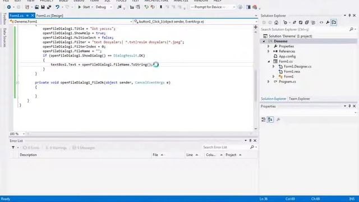Select the Form1.cs code tab

tap(16, 16)
